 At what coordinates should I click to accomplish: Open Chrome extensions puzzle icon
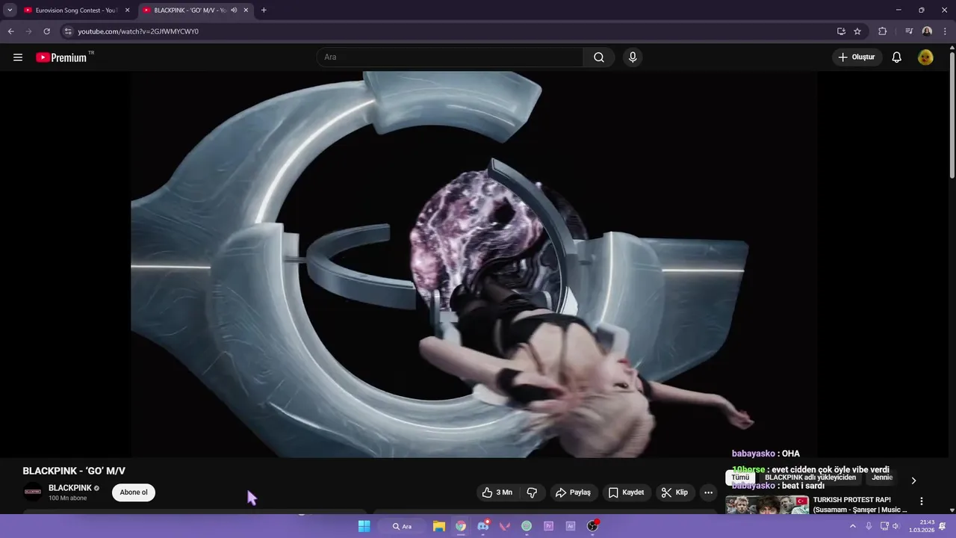coord(883,31)
